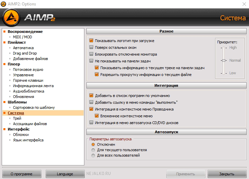Open 'Drag and Drop' settings
Screen dimensions: 249x179
pyautogui.click(x=25, y=53)
